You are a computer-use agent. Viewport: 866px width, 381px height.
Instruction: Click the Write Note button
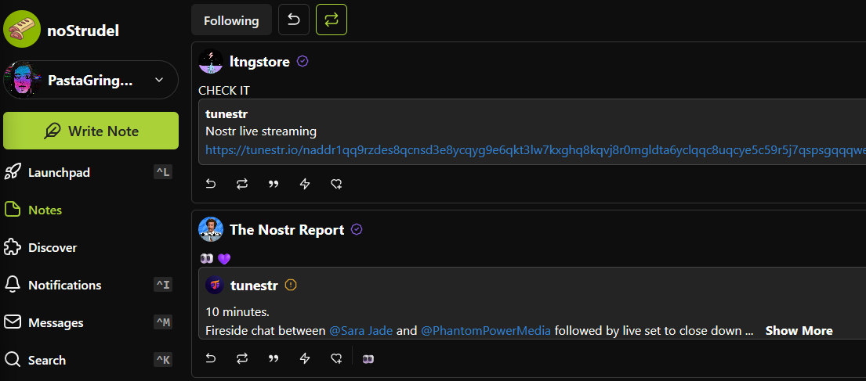click(x=91, y=131)
